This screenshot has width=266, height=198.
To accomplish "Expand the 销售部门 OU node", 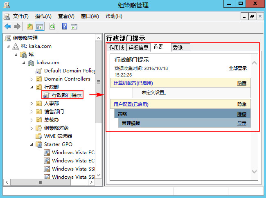I will pyautogui.click(x=32, y=112).
